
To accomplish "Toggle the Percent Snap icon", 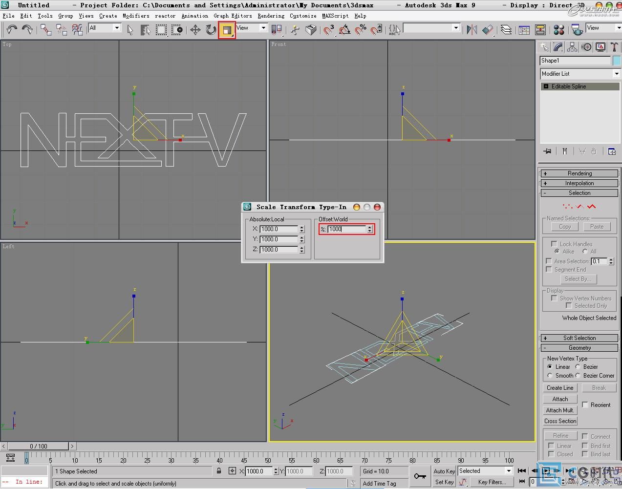I will coord(361,30).
